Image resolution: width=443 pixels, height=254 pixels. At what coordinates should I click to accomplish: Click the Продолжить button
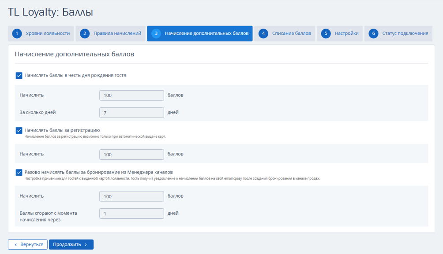pyautogui.click(x=71, y=244)
